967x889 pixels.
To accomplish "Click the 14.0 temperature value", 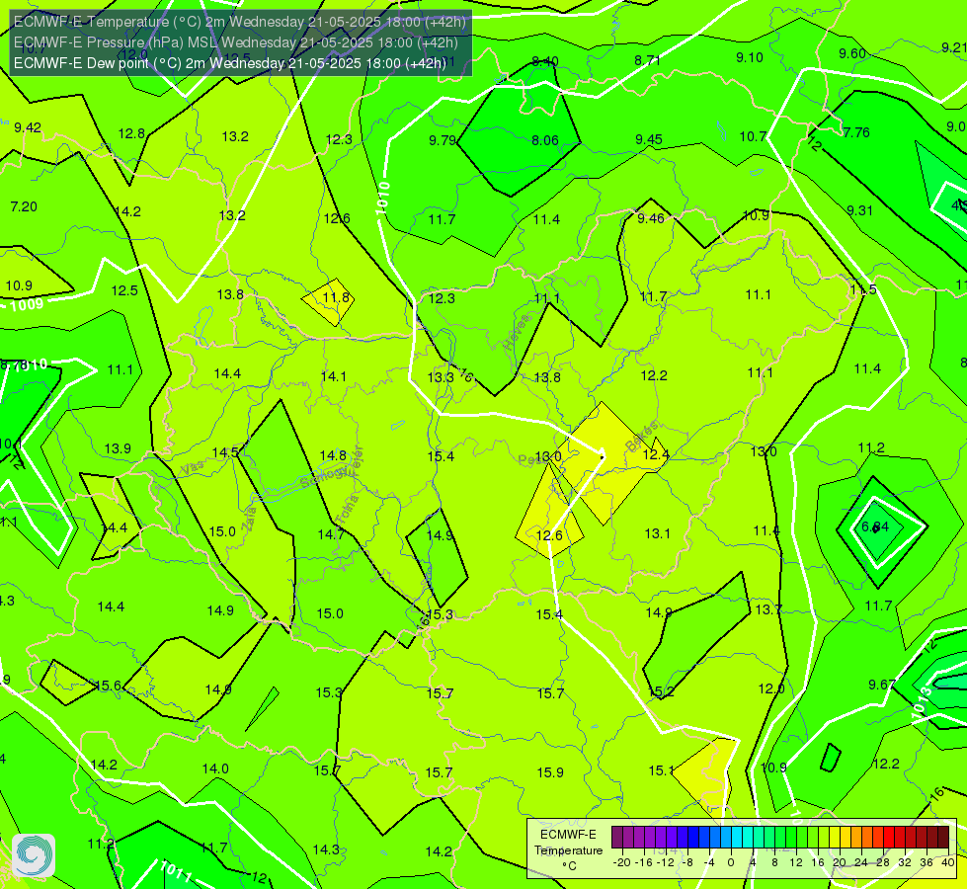I will 215,768.
